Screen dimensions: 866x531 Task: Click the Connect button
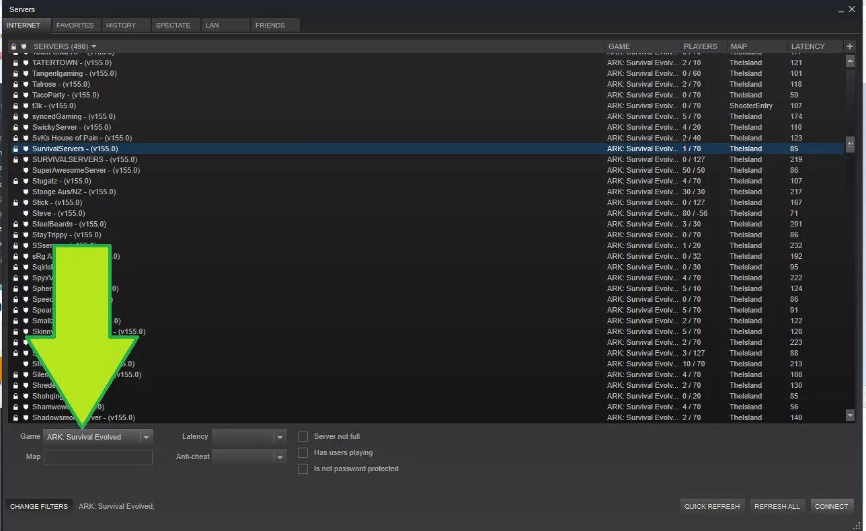[832, 506]
